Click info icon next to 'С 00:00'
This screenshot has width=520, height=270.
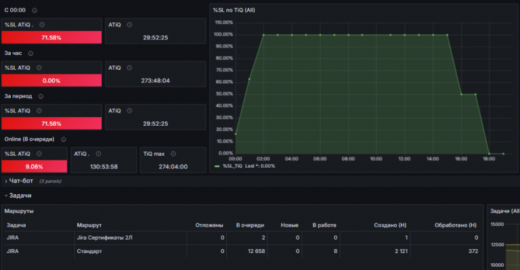point(35,10)
